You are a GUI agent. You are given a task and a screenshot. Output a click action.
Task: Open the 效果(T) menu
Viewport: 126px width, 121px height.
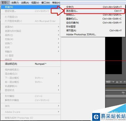15,3
